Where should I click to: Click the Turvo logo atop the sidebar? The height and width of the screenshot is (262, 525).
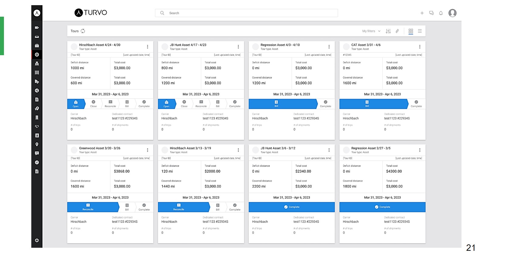pos(37,13)
